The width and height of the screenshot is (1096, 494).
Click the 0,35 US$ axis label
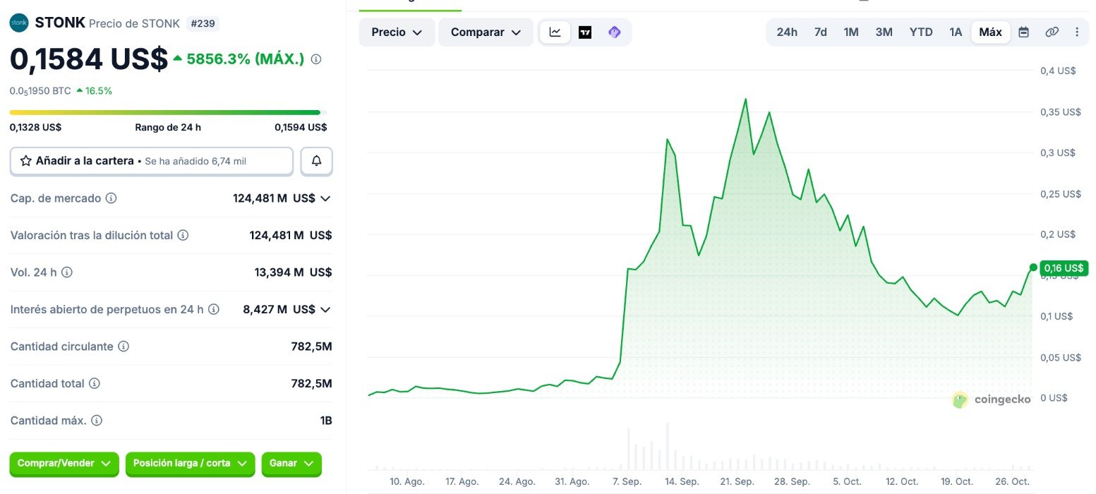pyautogui.click(x=1061, y=112)
